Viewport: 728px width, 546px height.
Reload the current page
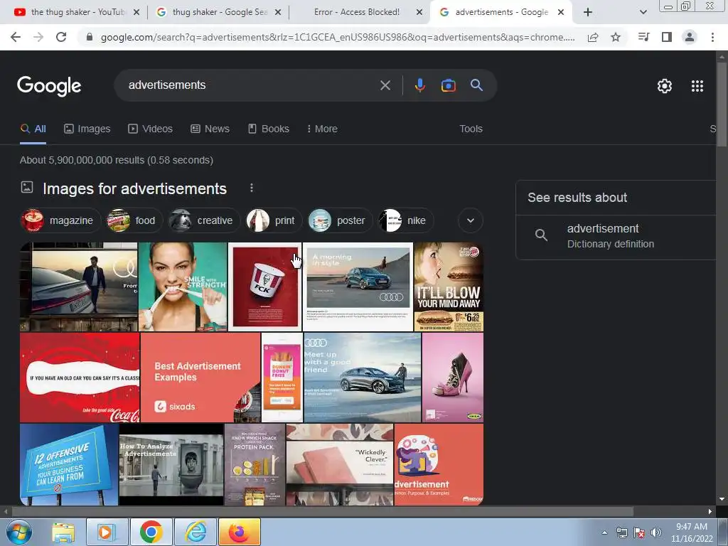point(61,37)
